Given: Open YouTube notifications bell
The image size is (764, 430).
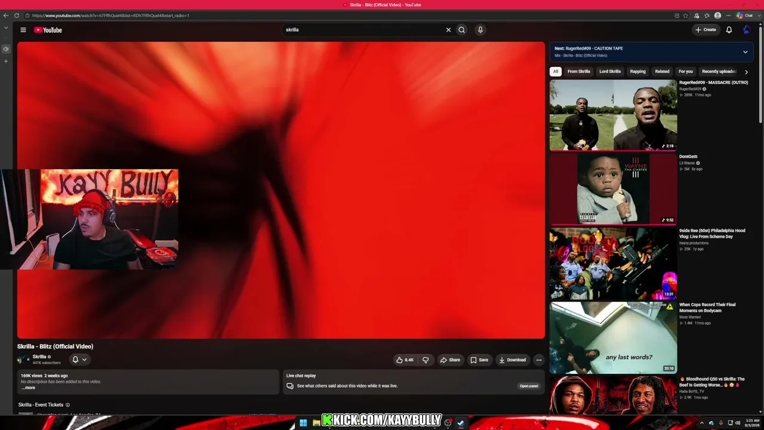Looking at the screenshot, I should click(729, 30).
